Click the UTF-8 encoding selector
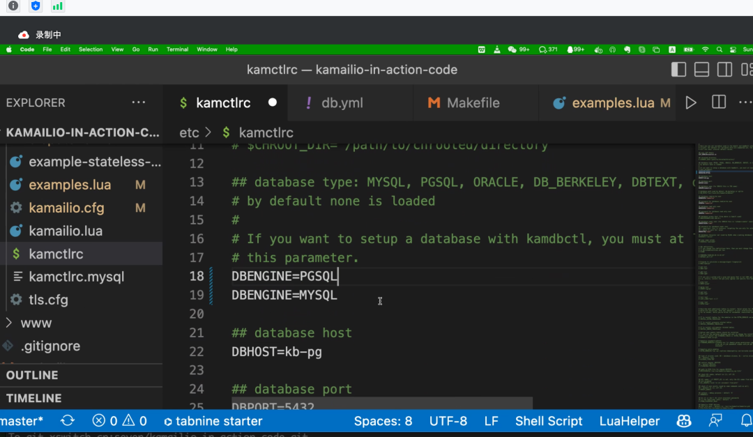The width and height of the screenshot is (753, 437). pyautogui.click(x=448, y=421)
